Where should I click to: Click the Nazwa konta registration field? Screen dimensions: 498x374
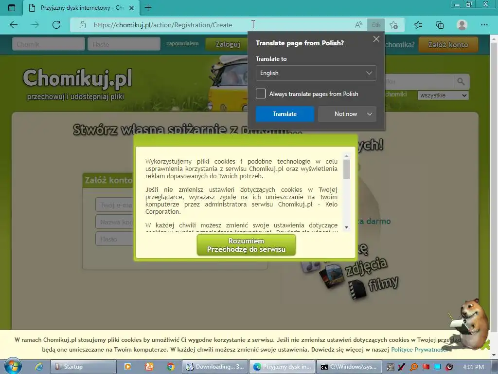click(x=114, y=222)
